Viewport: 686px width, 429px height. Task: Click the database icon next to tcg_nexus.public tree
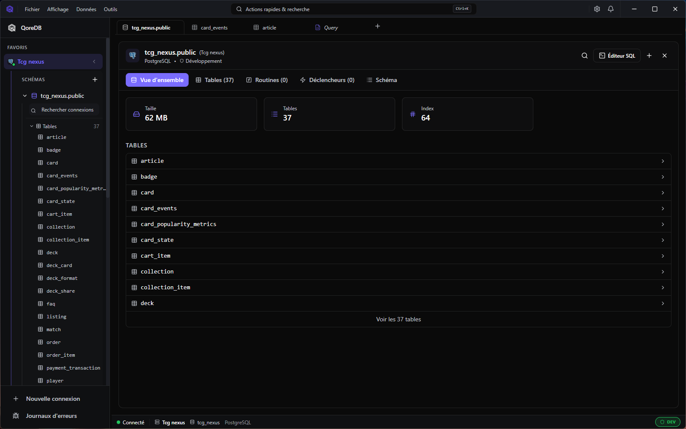tap(34, 96)
